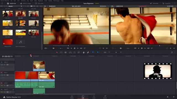Go to last frame in source viewer
Screen dimensions: 177x99
(81, 48)
